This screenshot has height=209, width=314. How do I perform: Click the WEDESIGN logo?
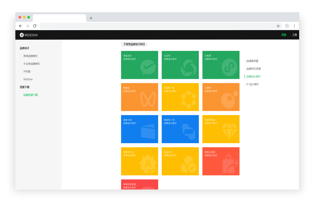(28, 35)
